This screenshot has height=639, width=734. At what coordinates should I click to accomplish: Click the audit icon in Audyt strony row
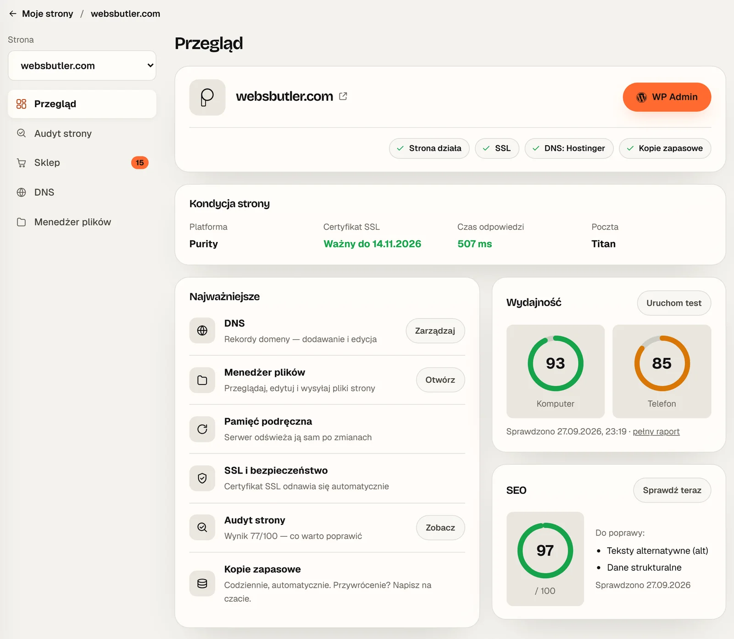pyautogui.click(x=202, y=527)
